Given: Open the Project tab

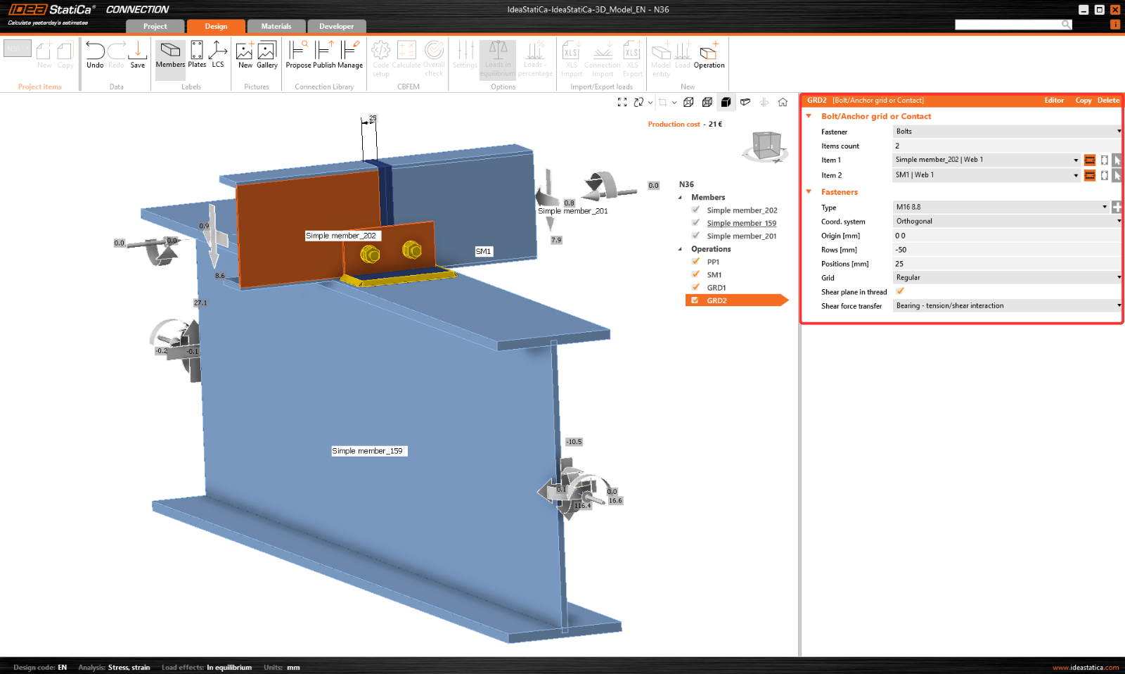Looking at the screenshot, I should click(155, 27).
